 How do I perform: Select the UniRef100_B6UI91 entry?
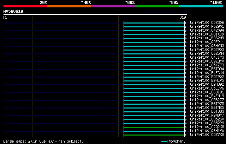point(207,92)
